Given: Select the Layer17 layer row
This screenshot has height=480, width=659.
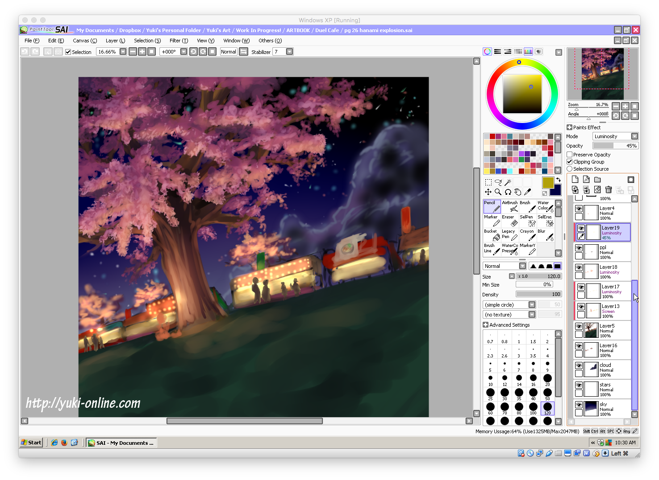Looking at the screenshot, I should pyautogui.click(x=603, y=291).
